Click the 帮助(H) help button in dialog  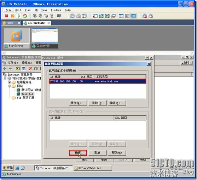[117, 153]
